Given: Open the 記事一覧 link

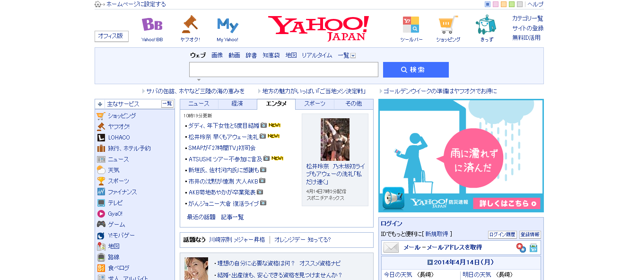Looking at the screenshot, I should (x=233, y=217).
